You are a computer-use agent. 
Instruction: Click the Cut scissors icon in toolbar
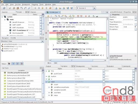click(x=10, y=8)
